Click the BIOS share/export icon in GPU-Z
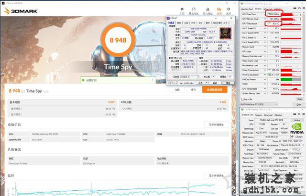The width and height of the screenshot is (306, 196). point(292,137)
